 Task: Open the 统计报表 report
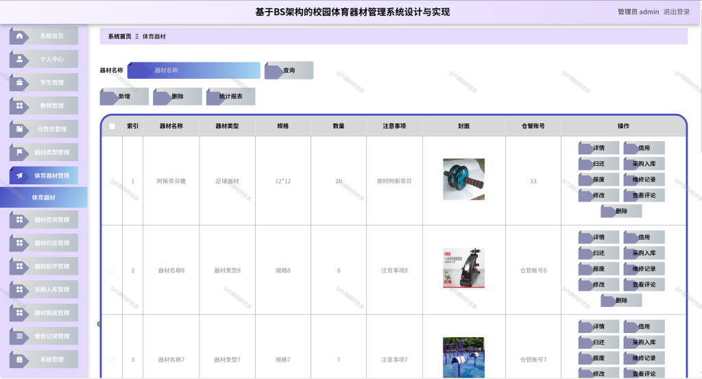pyautogui.click(x=230, y=96)
